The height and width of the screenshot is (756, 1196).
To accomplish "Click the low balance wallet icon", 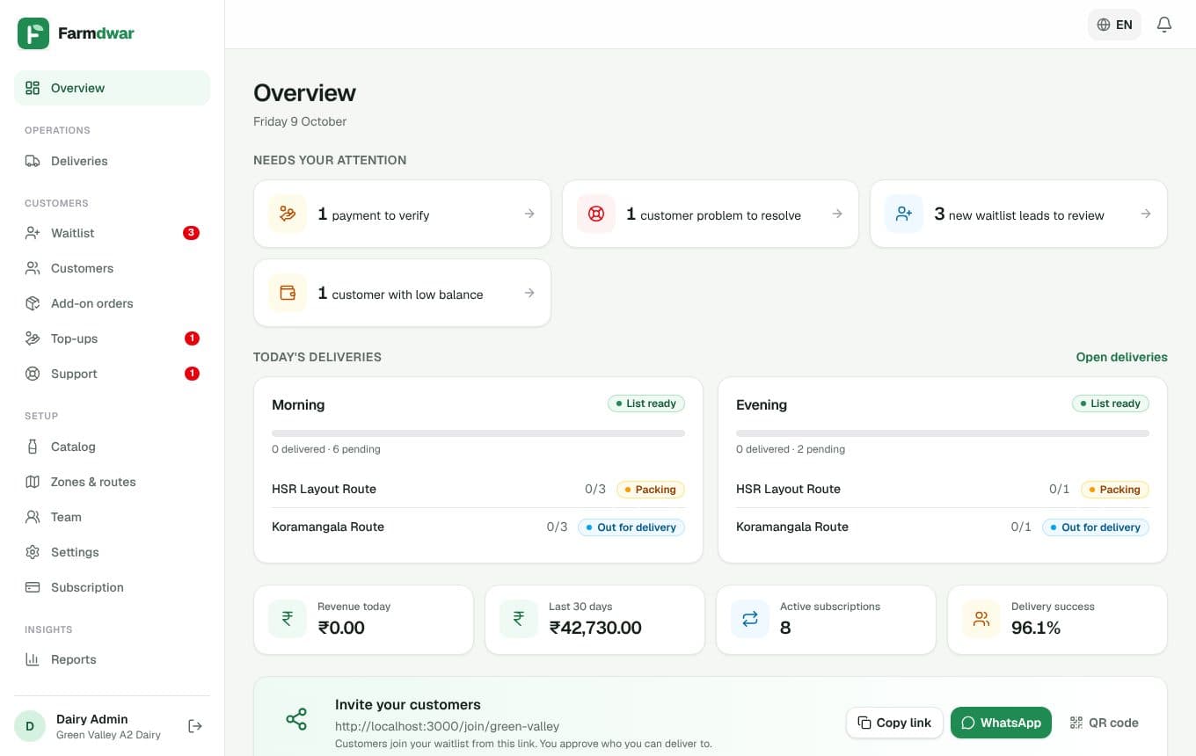I will click(x=288, y=293).
